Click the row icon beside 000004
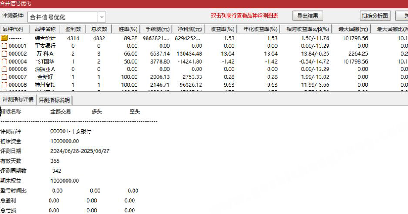The width and height of the screenshot is (408, 214). (4, 62)
